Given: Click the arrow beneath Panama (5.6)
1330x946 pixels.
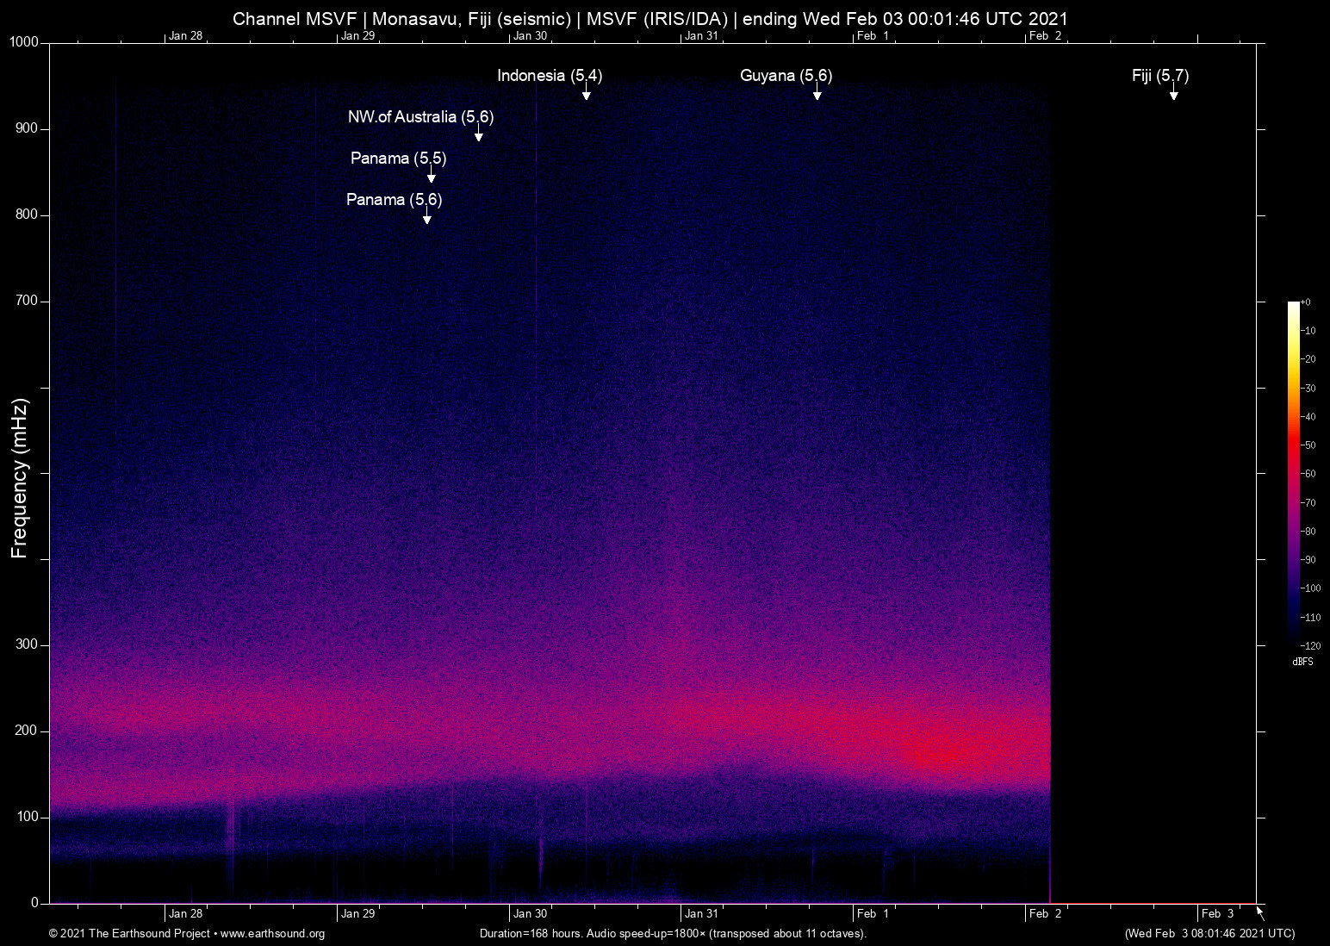Looking at the screenshot, I should point(426,217).
